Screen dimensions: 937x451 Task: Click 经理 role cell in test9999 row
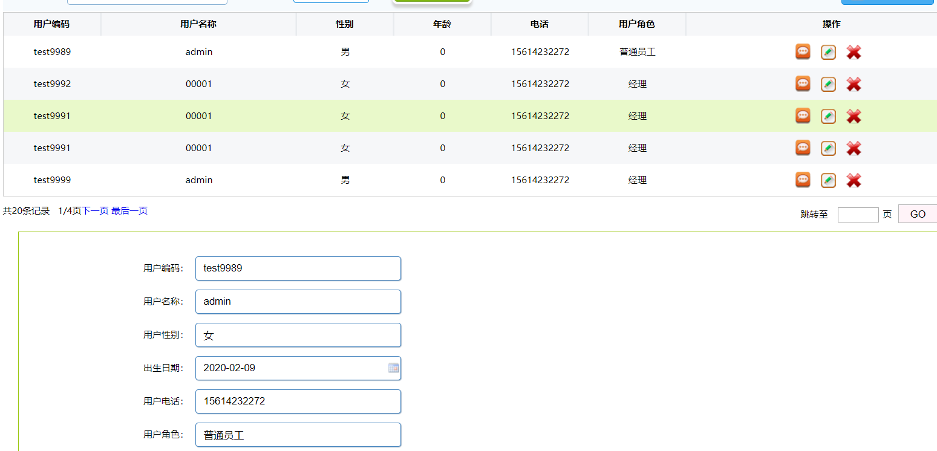638,180
